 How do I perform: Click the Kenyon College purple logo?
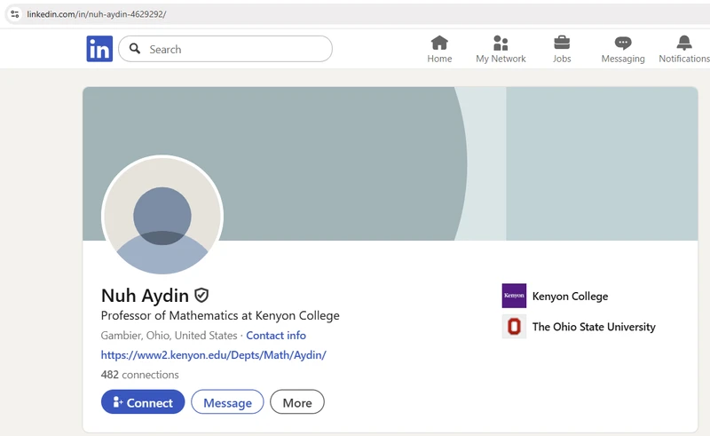pos(514,296)
